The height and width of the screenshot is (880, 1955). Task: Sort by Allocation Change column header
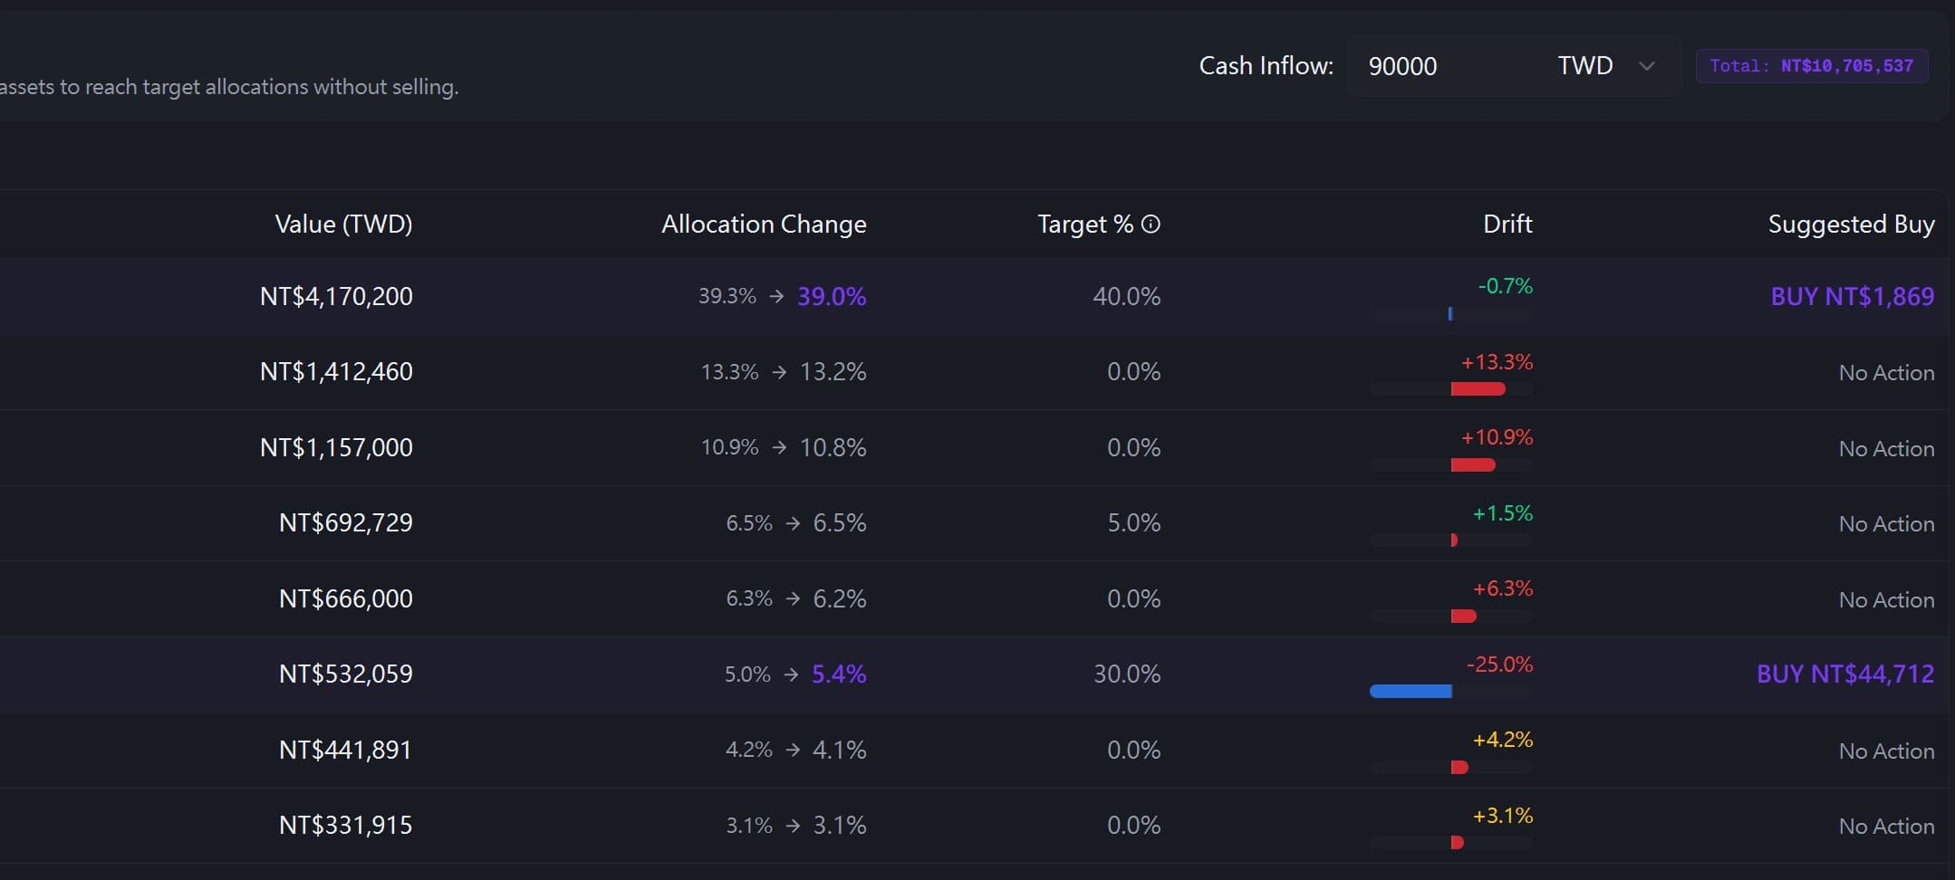(x=764, y=224)
